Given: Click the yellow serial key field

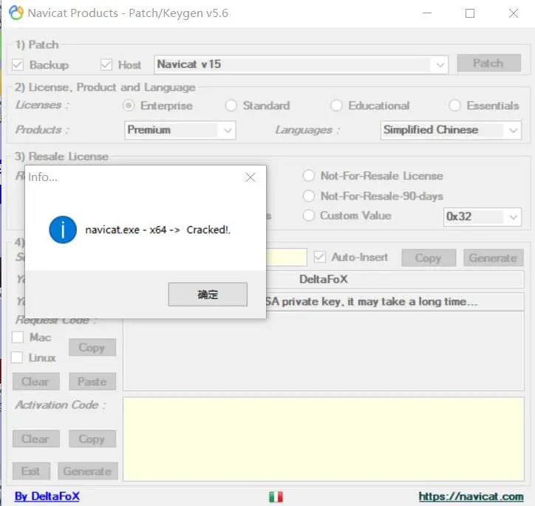Looking at the screenshot, I should coord(287,258).
